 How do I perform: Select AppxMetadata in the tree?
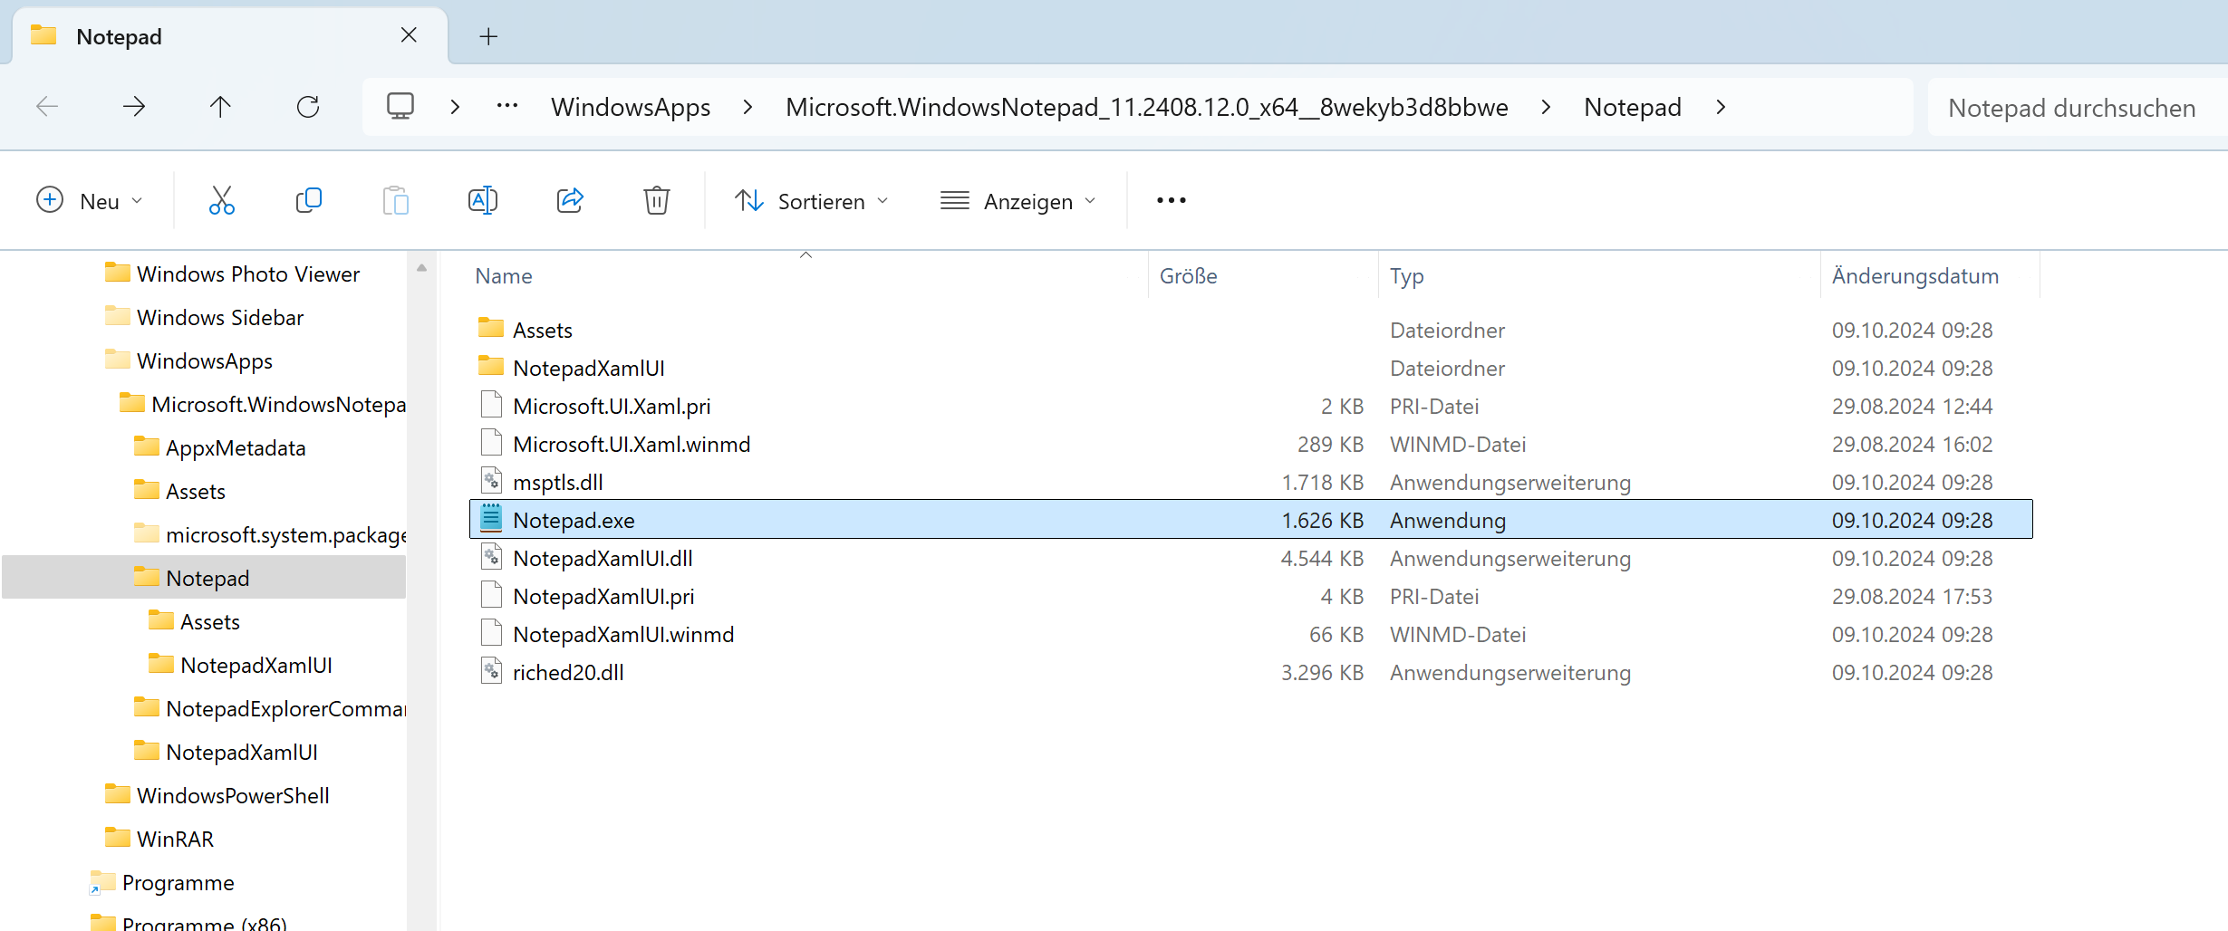tap(236, 447)
